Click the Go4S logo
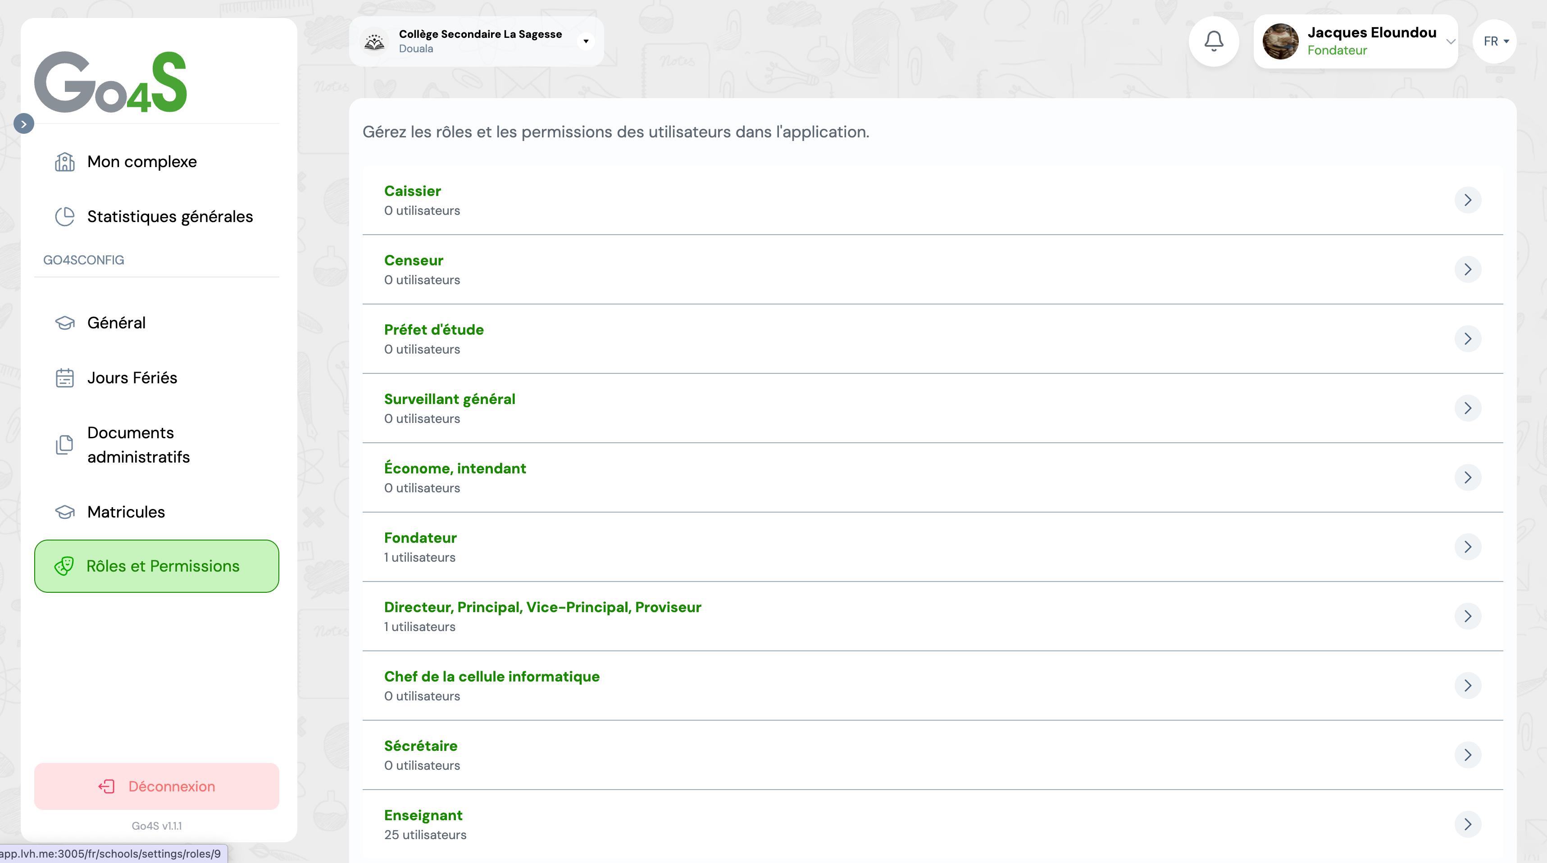The height and width of the screenshot is (863, 1547). click(110, 82)
